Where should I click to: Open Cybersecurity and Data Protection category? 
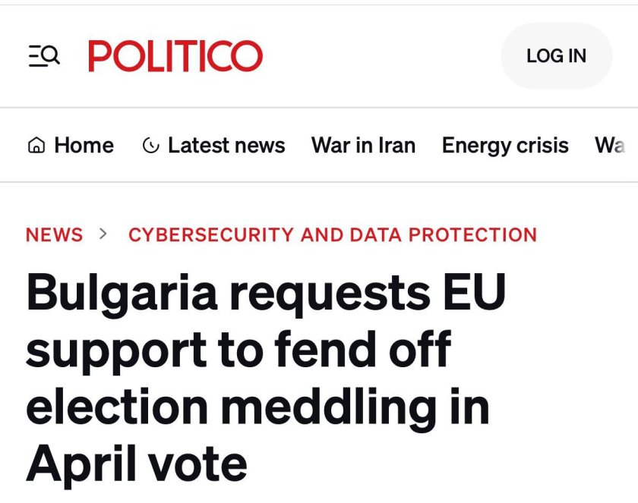(x=333, y=235)
